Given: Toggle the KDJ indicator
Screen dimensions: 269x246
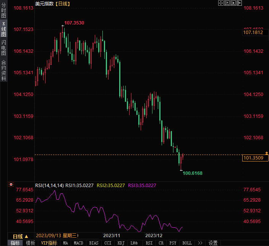Looking at the screenshot, I should tap(121, 243).
